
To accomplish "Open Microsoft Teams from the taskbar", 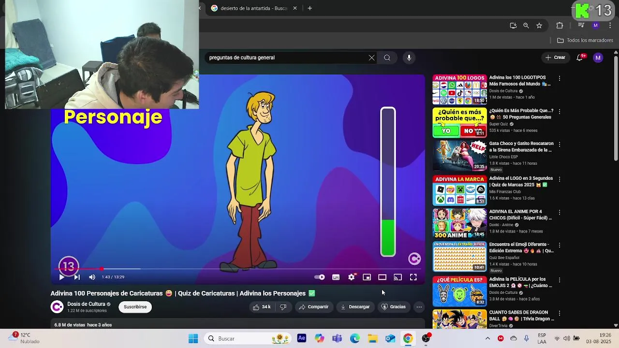I will (337, 339).
